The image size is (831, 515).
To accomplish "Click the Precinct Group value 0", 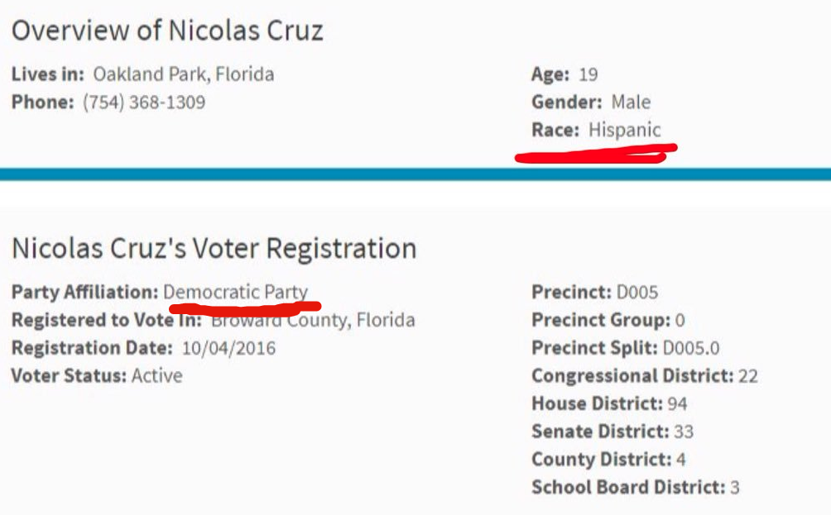I will coord(680,320).
